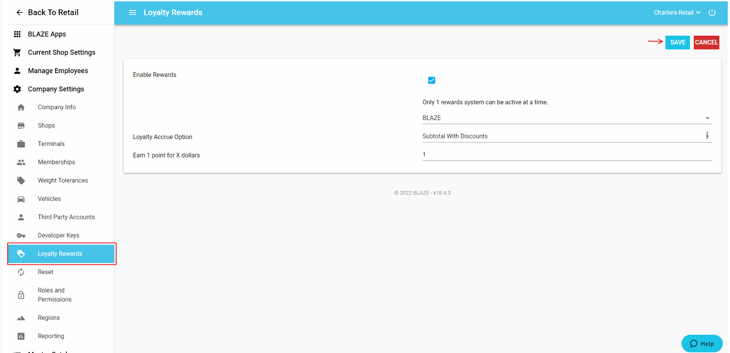Go to Third Party Accounts
Viewport: 730px width, 353px height.
[x=66, y=217]
